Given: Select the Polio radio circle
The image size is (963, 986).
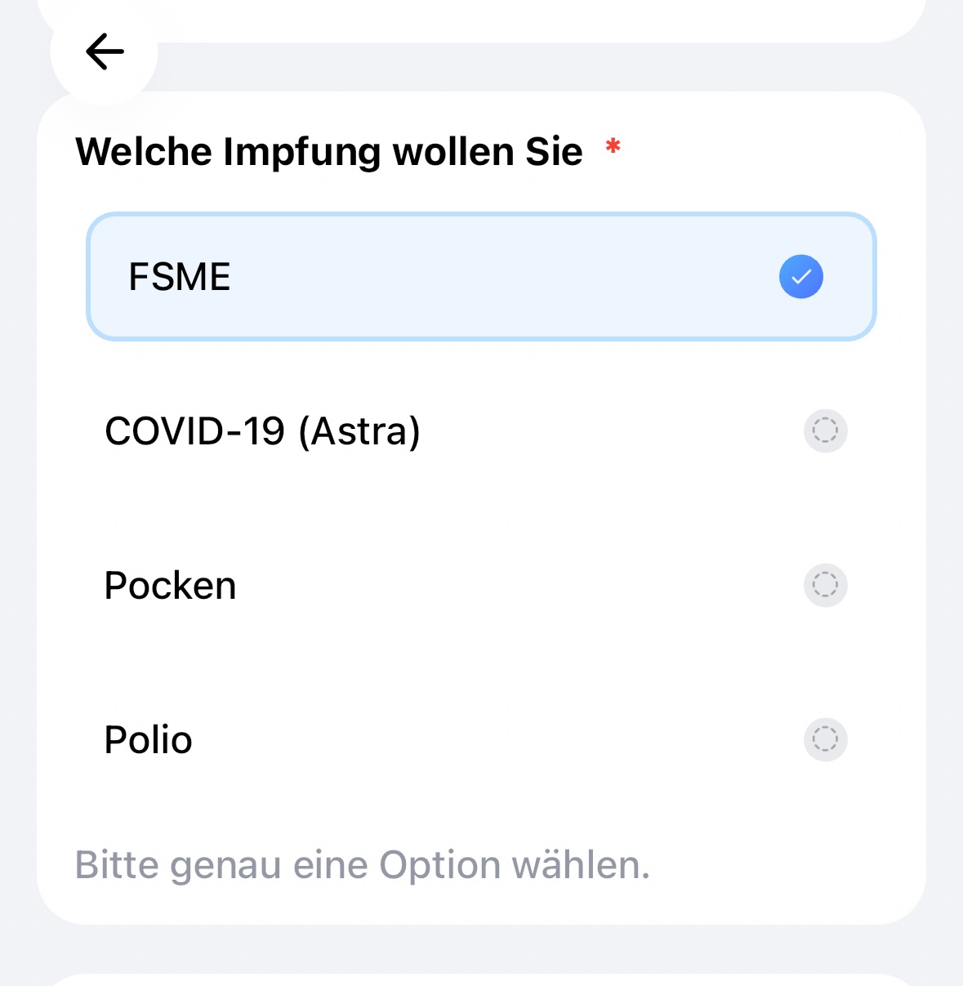Looking at the screenshot, I should (825, 739).
